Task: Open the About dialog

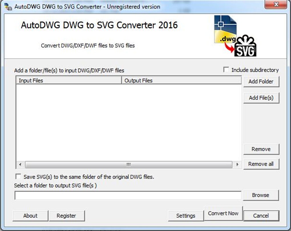Action: [31, 216]
